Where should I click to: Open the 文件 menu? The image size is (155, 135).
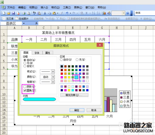click(x=11, y=7)
